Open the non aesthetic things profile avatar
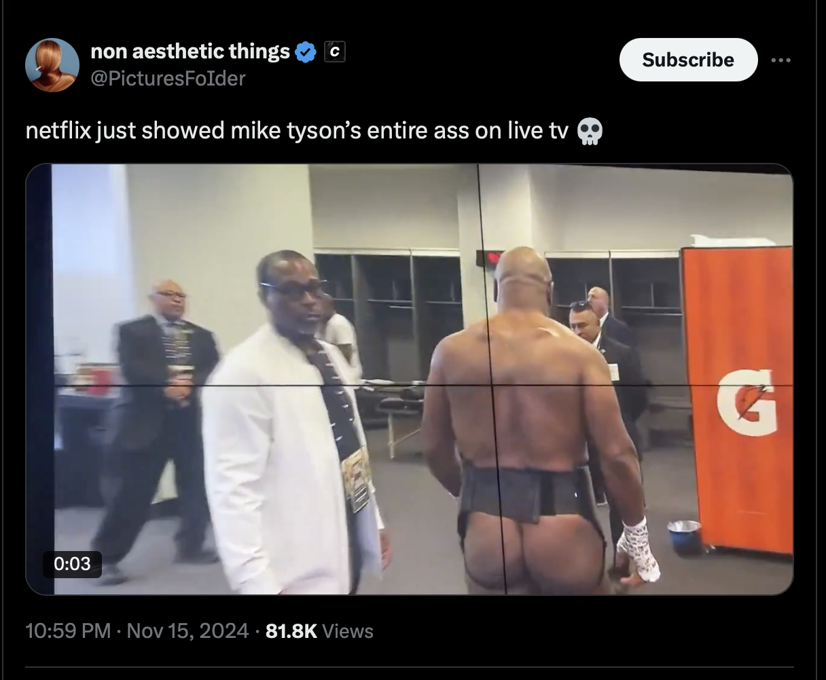The image size is (826, 680). point(52,65)
